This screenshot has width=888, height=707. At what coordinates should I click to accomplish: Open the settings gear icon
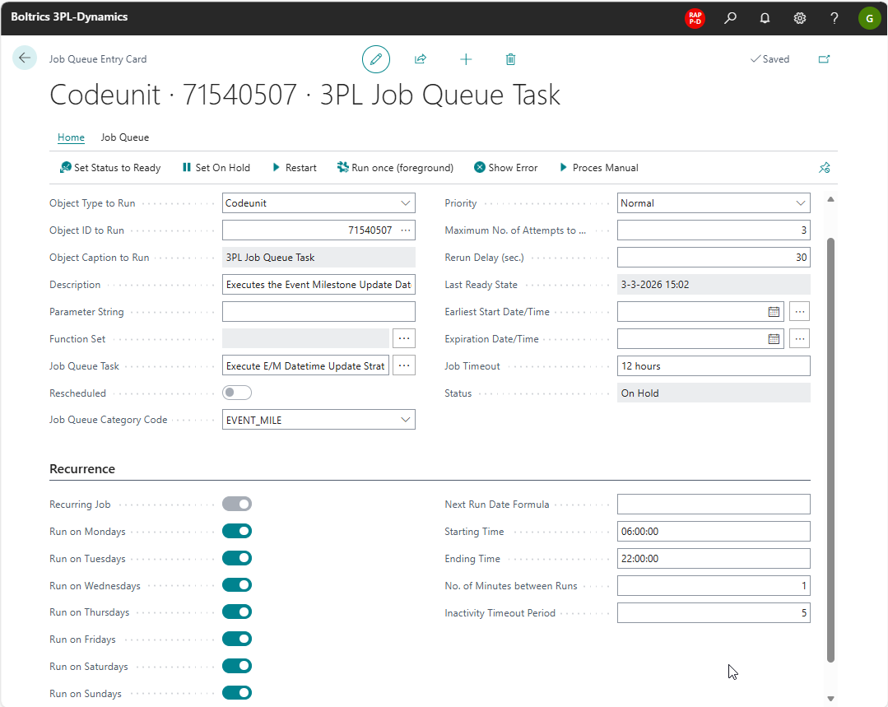(799, 18)
